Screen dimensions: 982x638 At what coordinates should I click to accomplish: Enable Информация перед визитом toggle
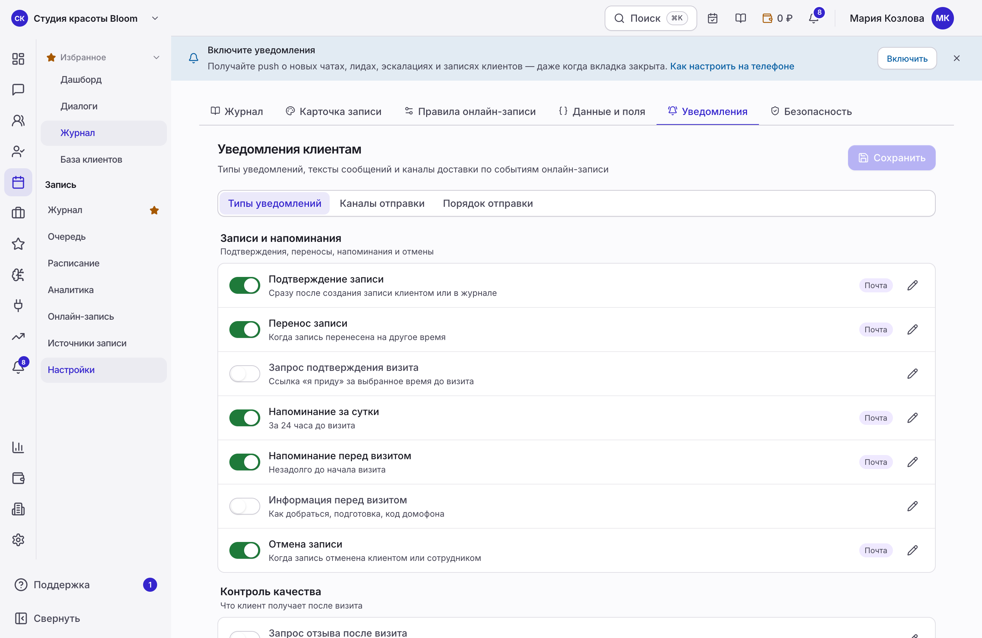click(245, 506)
